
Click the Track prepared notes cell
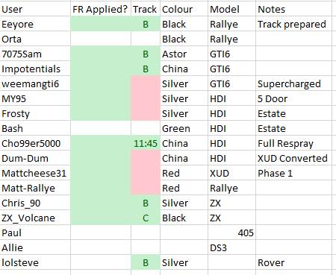[x=293, y=24]
